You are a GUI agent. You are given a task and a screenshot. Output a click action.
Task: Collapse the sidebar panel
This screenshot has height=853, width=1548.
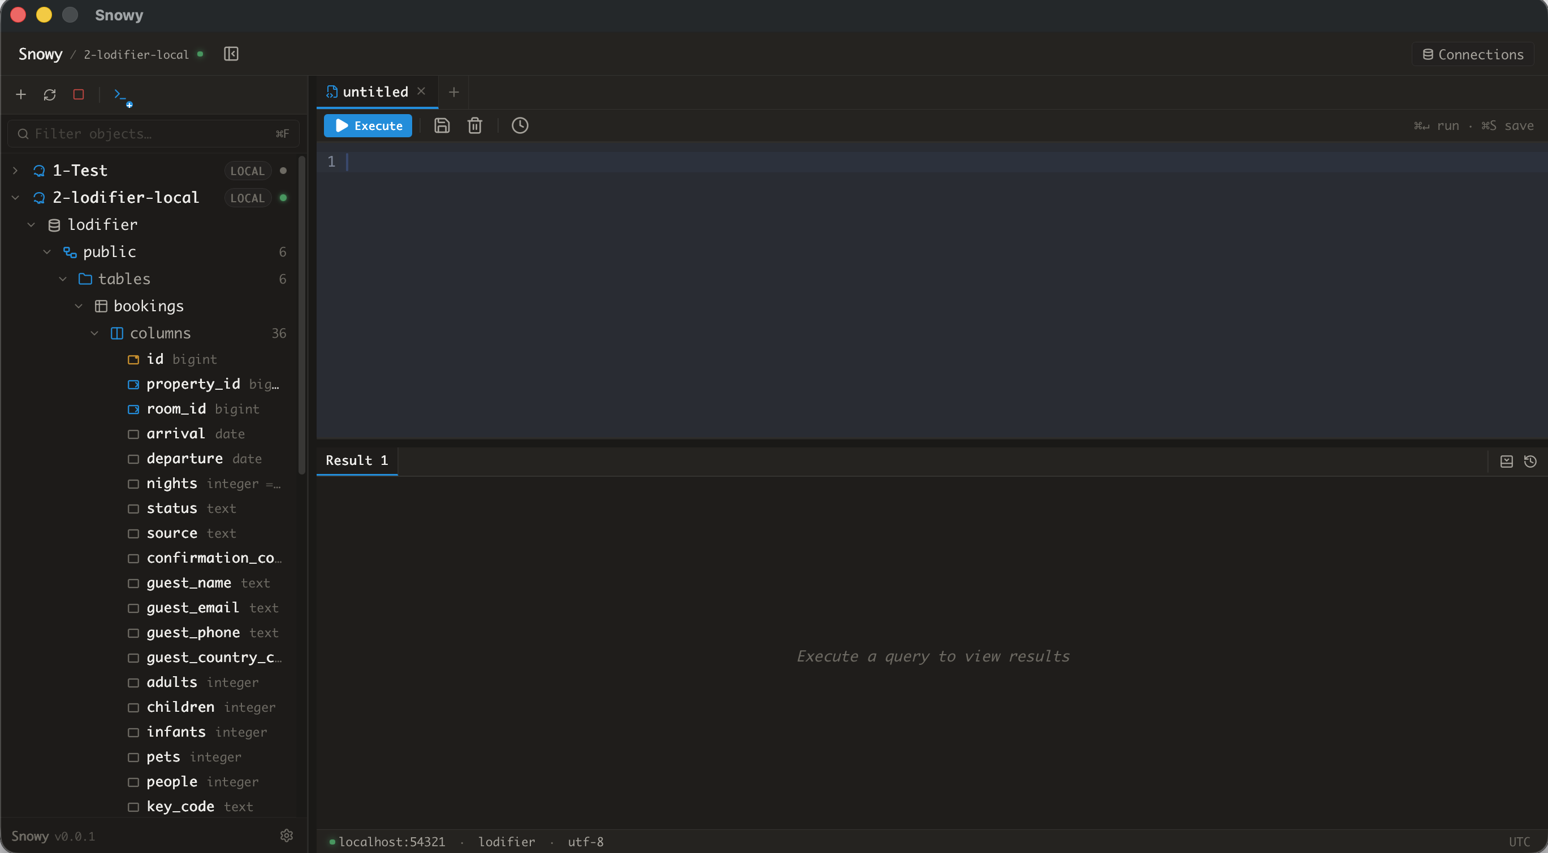231,54
